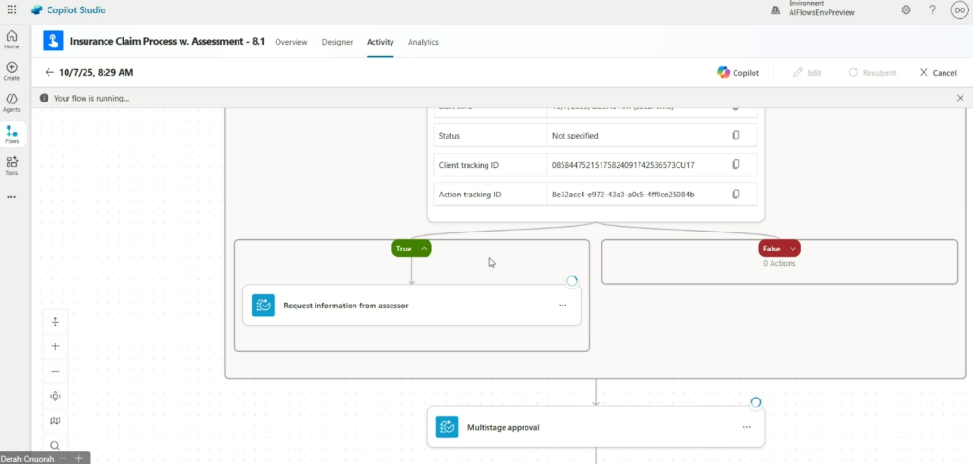
Task: Switch to the Analytics tab
Action: click(423, 42)
